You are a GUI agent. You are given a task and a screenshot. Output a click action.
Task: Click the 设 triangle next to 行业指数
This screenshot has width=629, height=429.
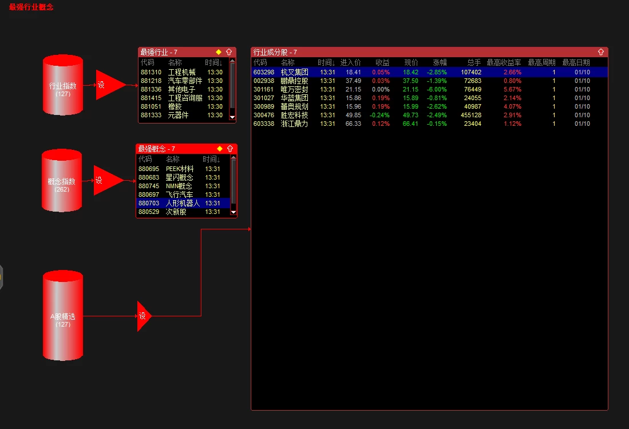[109, 85]
